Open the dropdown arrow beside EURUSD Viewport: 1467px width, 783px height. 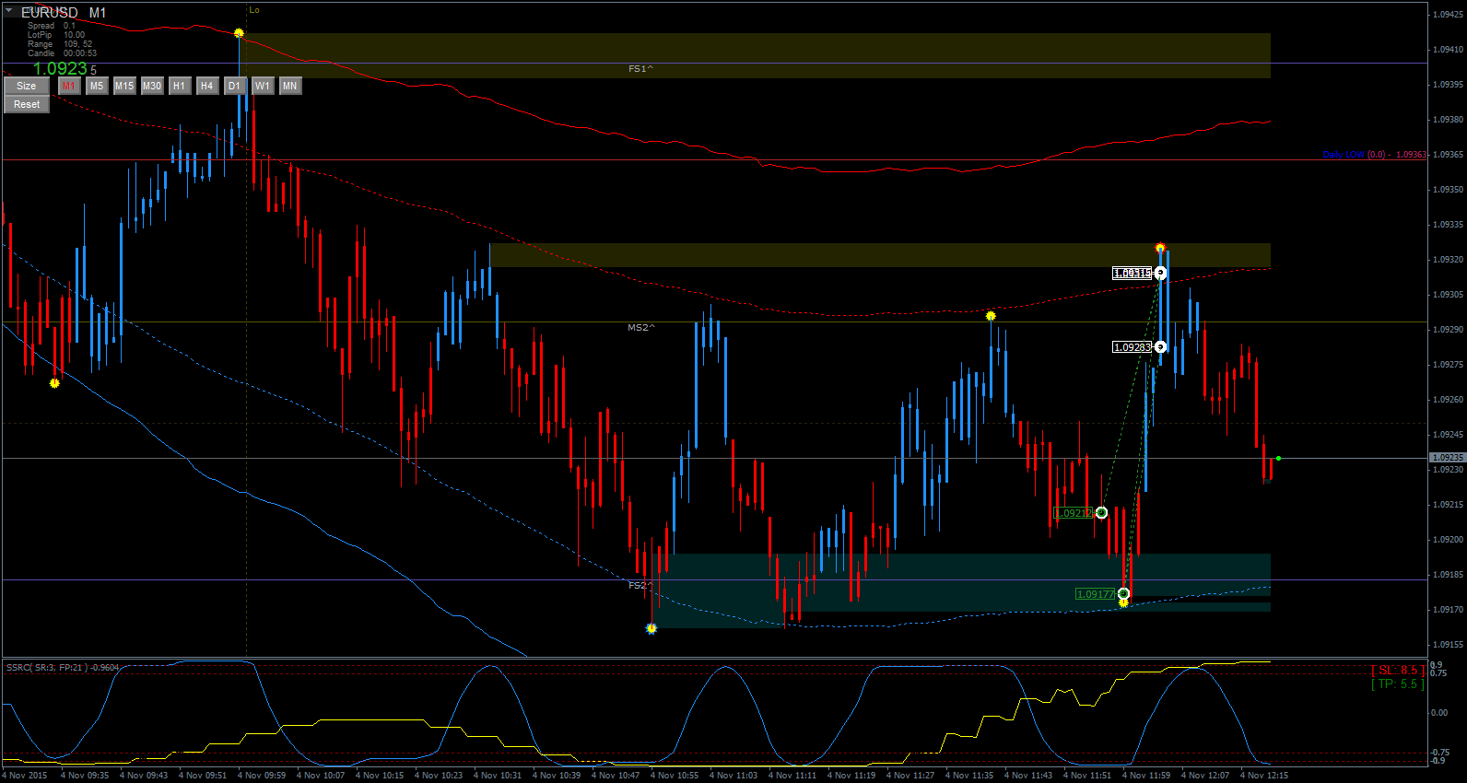tap(9, 11)
